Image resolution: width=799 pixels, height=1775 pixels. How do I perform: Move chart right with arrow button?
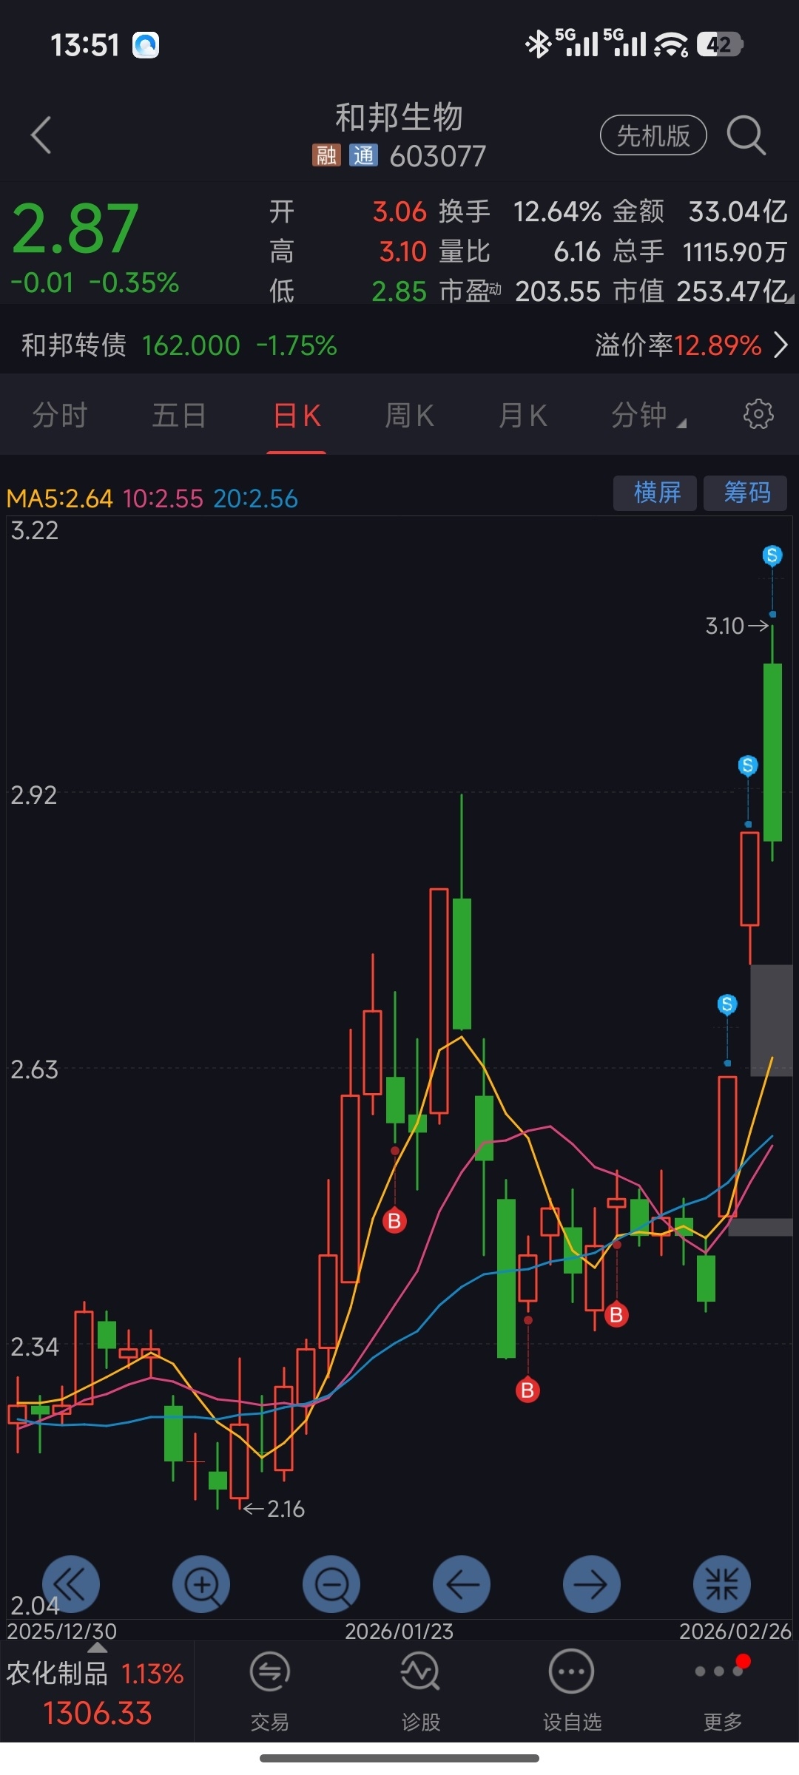click(592, 1584)
